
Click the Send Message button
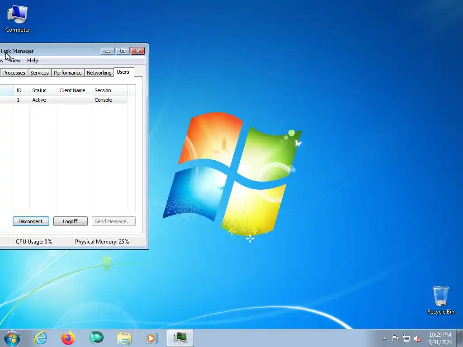point(113,221)
